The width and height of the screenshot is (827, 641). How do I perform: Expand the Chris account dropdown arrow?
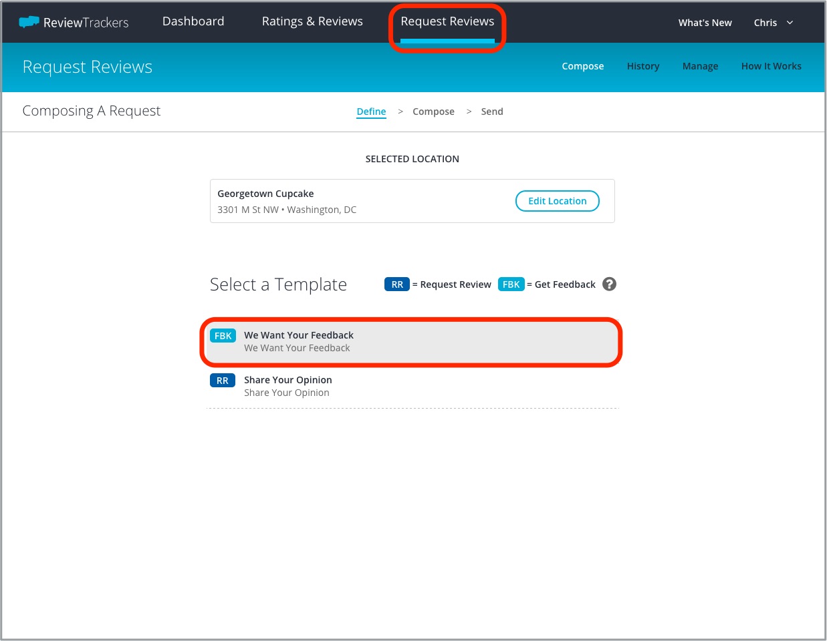coord(790,23)
